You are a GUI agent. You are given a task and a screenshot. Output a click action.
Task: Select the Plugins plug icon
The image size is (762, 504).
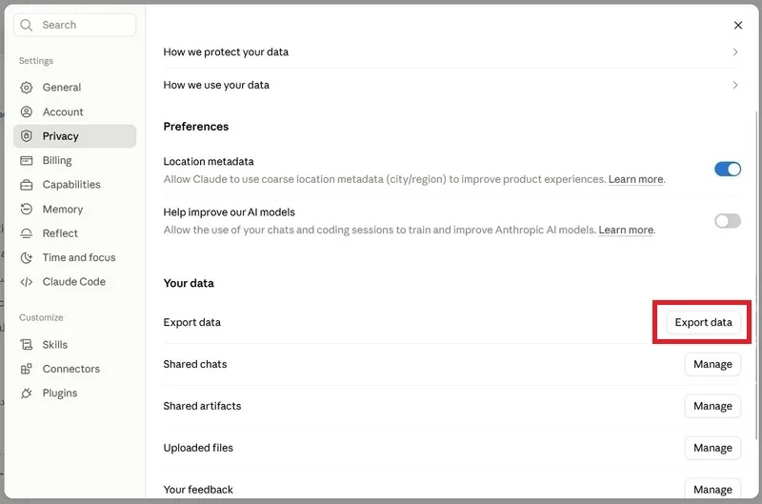coord(27,393)
